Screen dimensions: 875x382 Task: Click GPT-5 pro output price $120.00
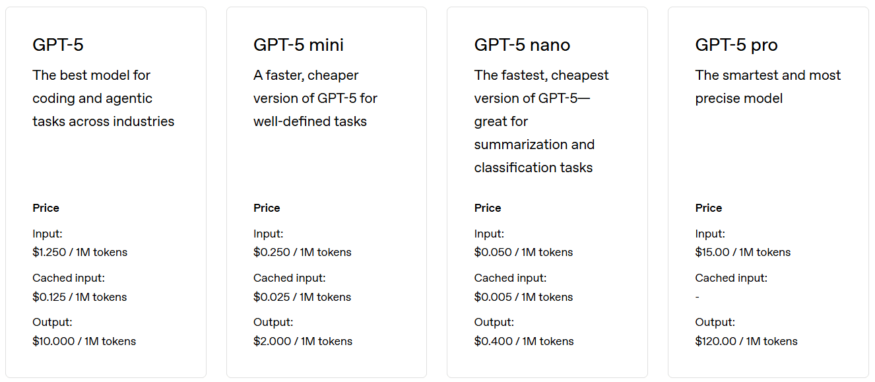pyautogui.click(x=746, y=341)
